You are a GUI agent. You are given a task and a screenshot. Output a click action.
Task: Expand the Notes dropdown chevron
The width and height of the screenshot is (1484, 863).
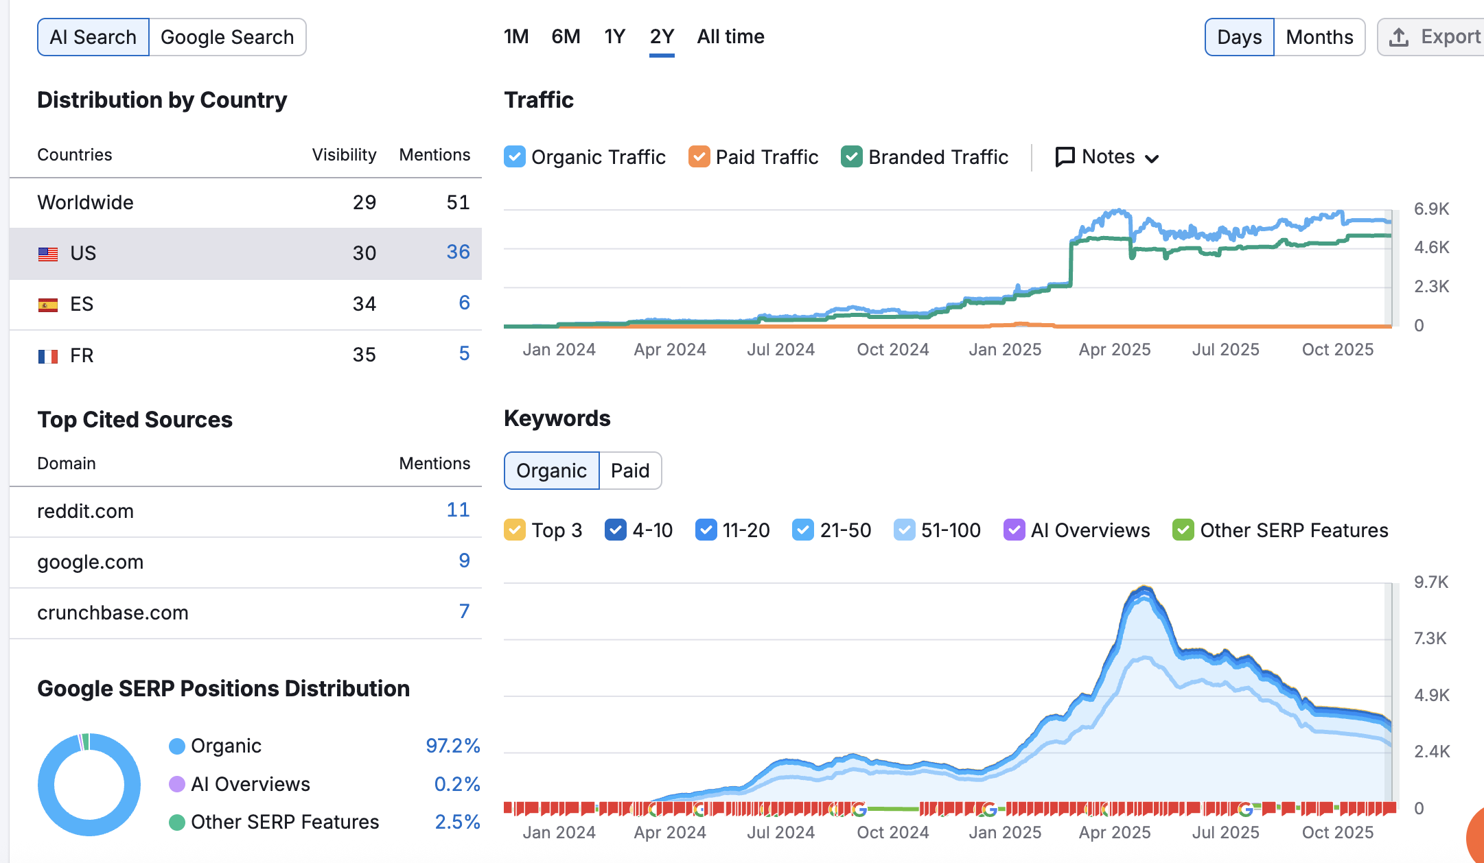point(1152,158)
